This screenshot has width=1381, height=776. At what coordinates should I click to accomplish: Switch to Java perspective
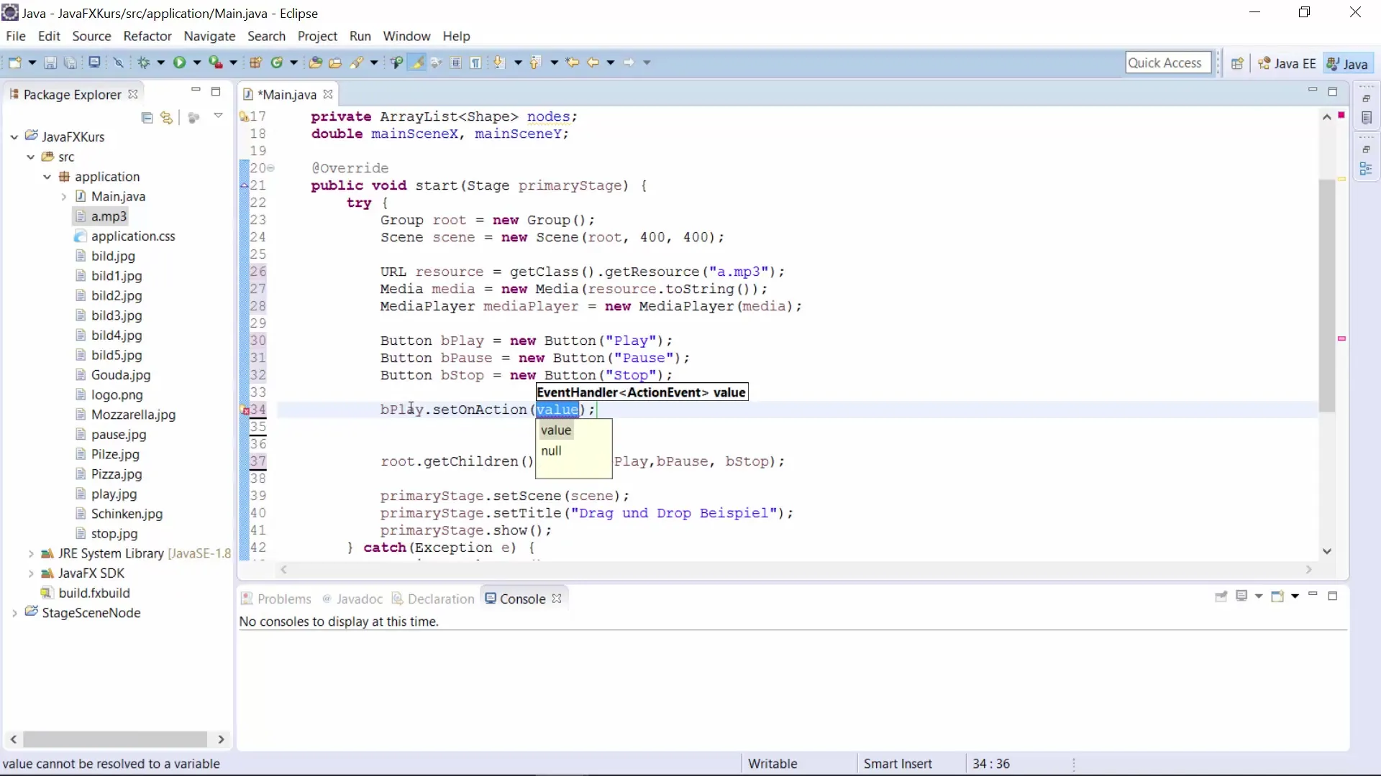click(x=1347, y=63)
